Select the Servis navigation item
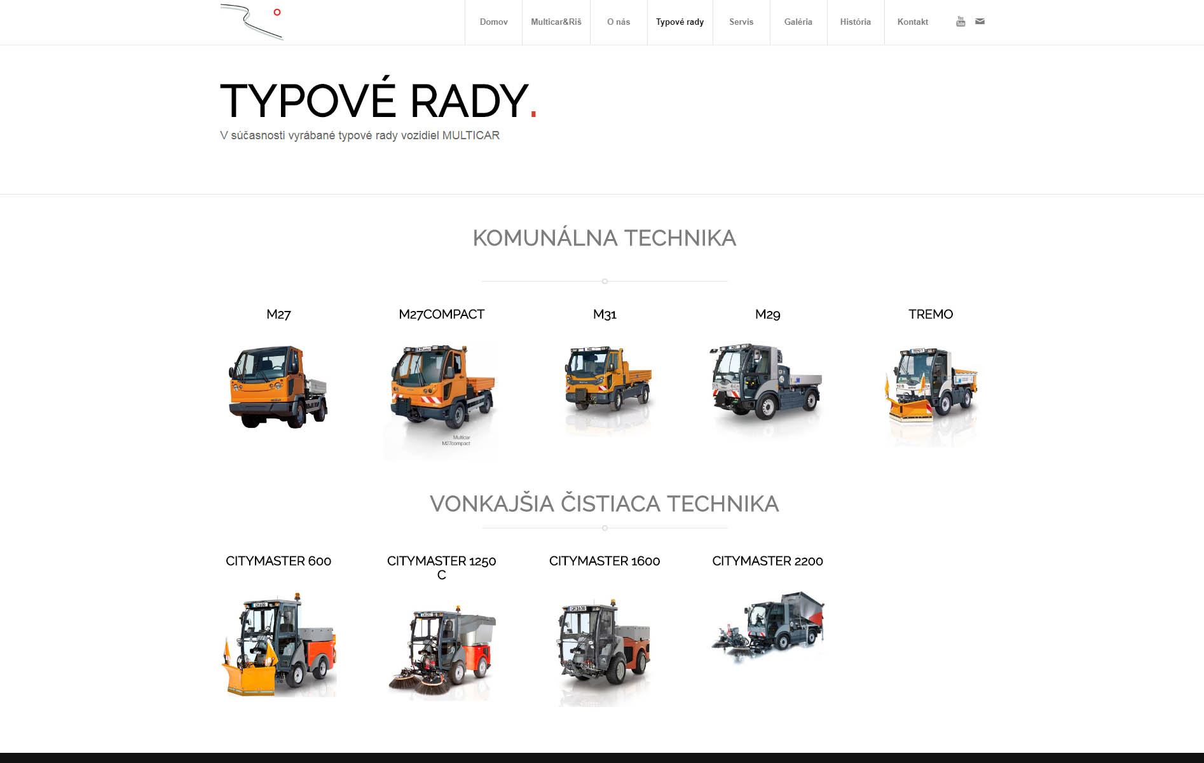This screenshot has height=763, width=1204. click(x=741, y=22)
